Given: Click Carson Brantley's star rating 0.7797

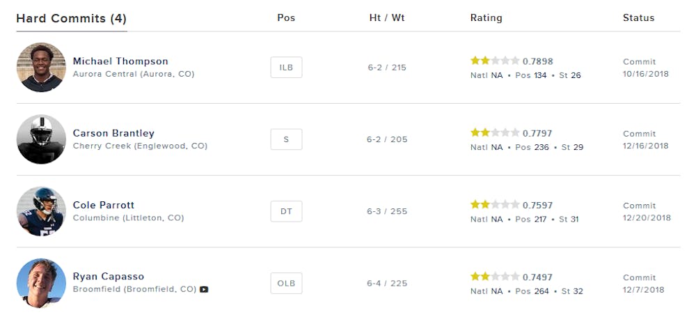Looking at the screenshot, I should 512,133.
